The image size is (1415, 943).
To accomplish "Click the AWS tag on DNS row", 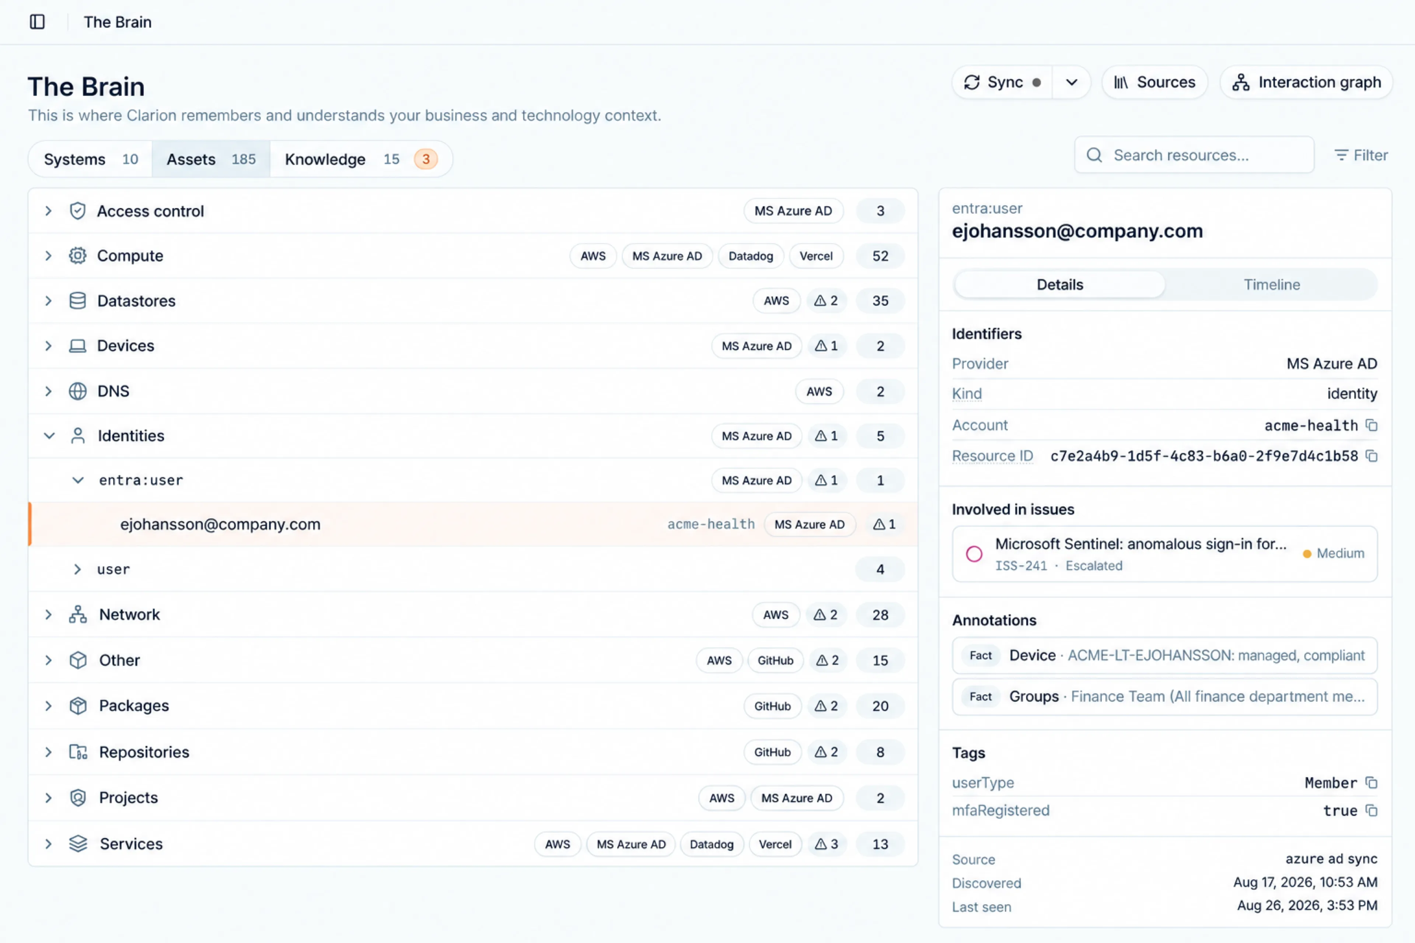I will click(820, 392).
